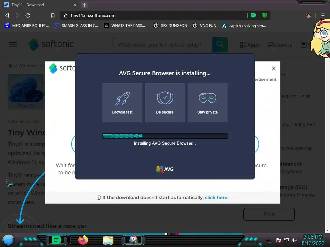The image size is (330, 247).
Task: Click the Windows breadcrumb link
Action: (x=28, y=66)
